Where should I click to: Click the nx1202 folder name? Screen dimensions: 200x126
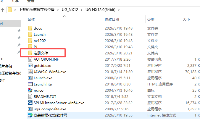[40, 41]
